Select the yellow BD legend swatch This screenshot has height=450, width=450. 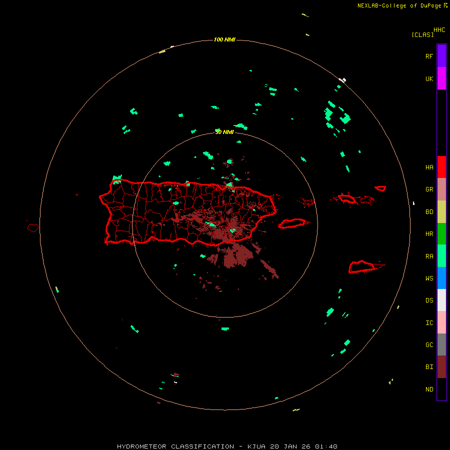point(441,212)
